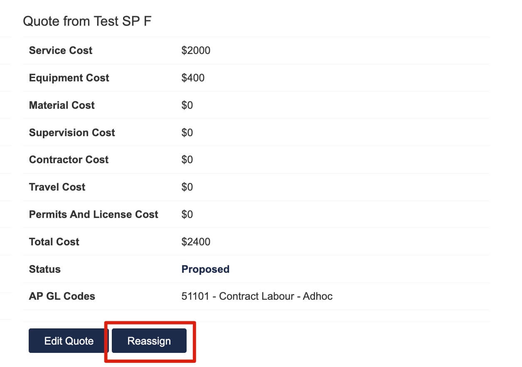Select the Equipment Cost label
Screen dimensions: 522x367
point(69,78)
